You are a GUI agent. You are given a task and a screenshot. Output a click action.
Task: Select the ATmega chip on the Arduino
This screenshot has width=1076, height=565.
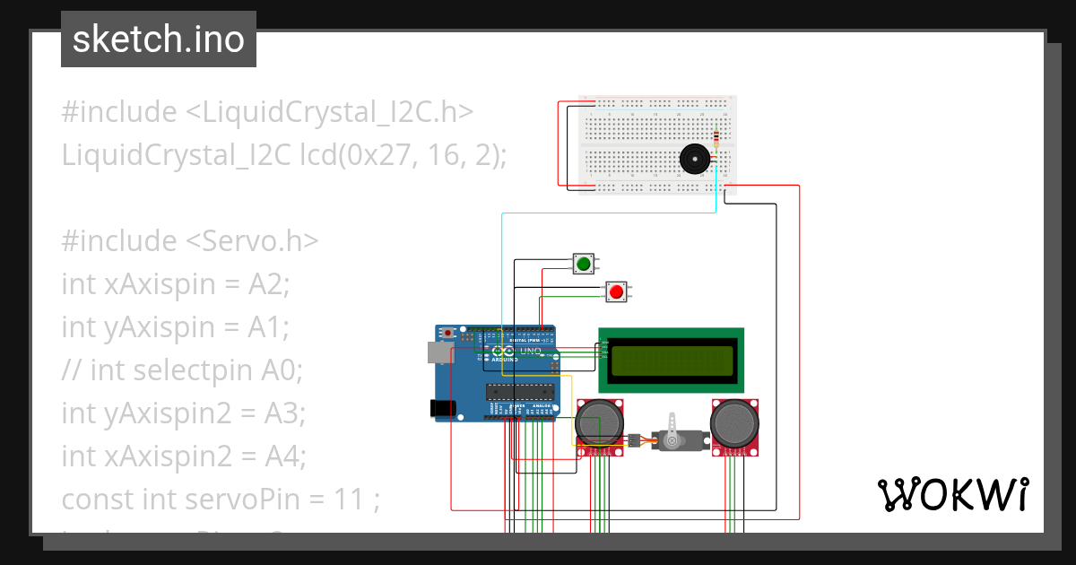(x=521, y=392)
